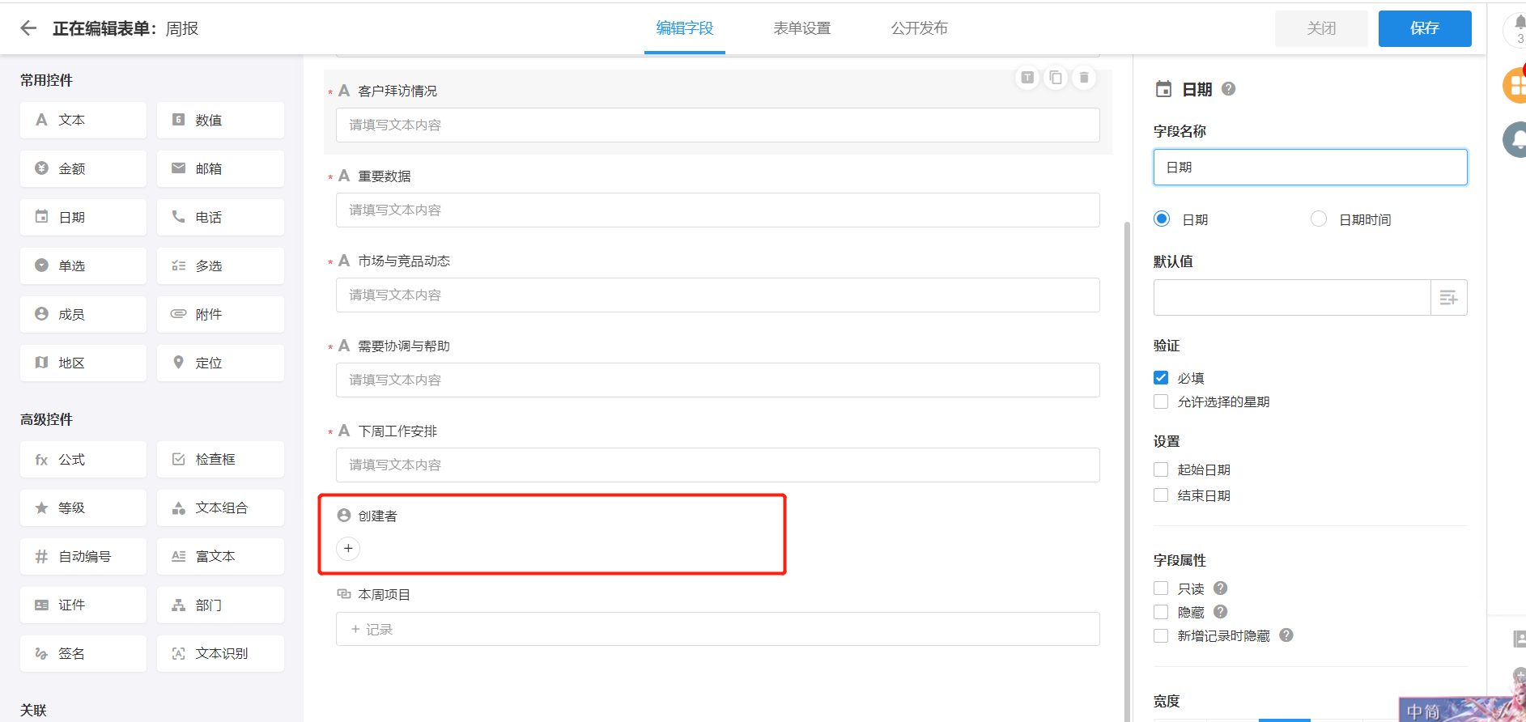Click the back arrow icon
This screenshot has height=722, width=1526.
[28, 28]
